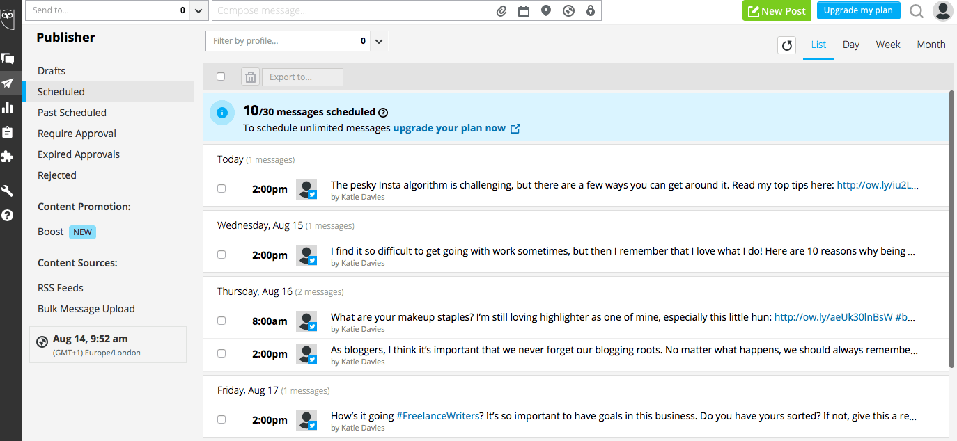Follow the 'upgrade your plan now' link
Screen dimensions: 957x441
pyautogui.click(x=449, y=128)
